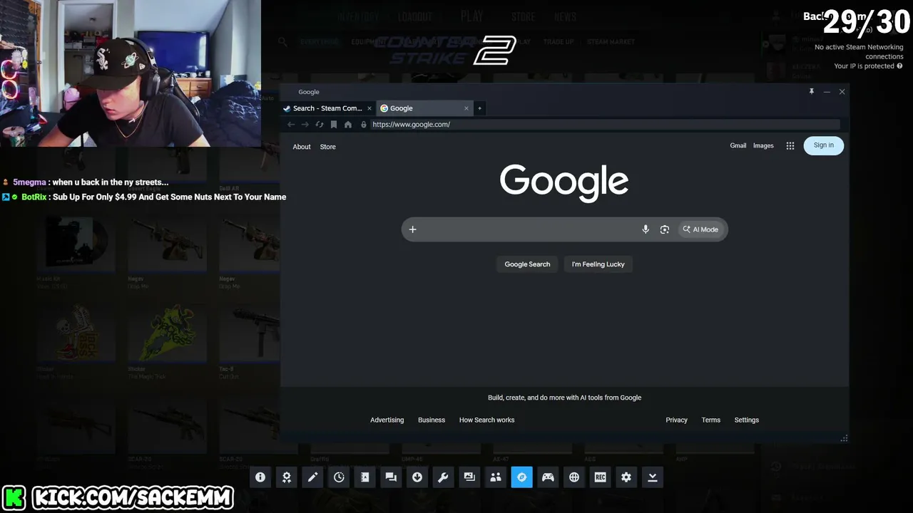Viewport: 913px width, 513px height.
Task: Open the controller gamepad icon in overlay toolbar
Action: [548, 477]
